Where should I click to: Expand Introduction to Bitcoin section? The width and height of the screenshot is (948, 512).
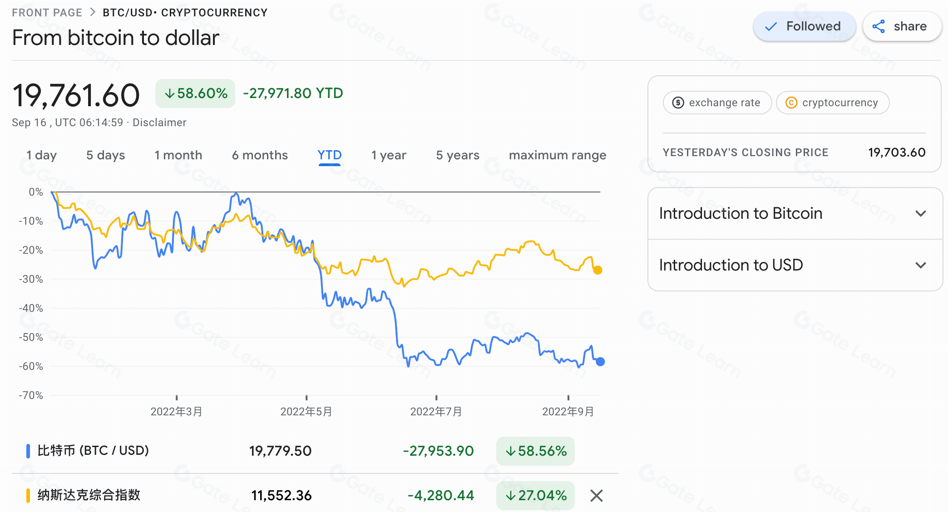pos(795,213)
